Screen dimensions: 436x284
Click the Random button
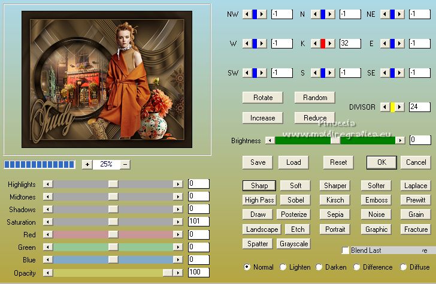pyautogui.click(x=315, y=98)
